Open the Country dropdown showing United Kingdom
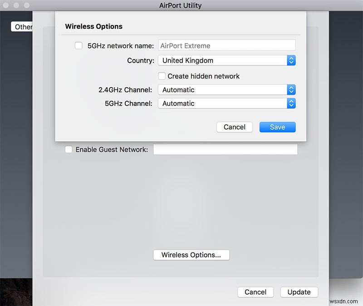This screenshot has width=363, height=306. (x=222, y=60)
